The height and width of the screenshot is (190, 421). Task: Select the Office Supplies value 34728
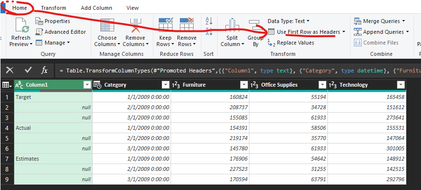click(288, 107)
